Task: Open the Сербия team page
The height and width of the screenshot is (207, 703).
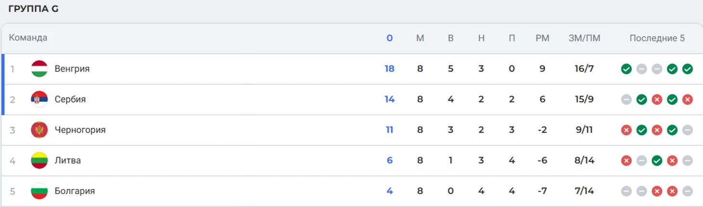Action: (70, 100)
